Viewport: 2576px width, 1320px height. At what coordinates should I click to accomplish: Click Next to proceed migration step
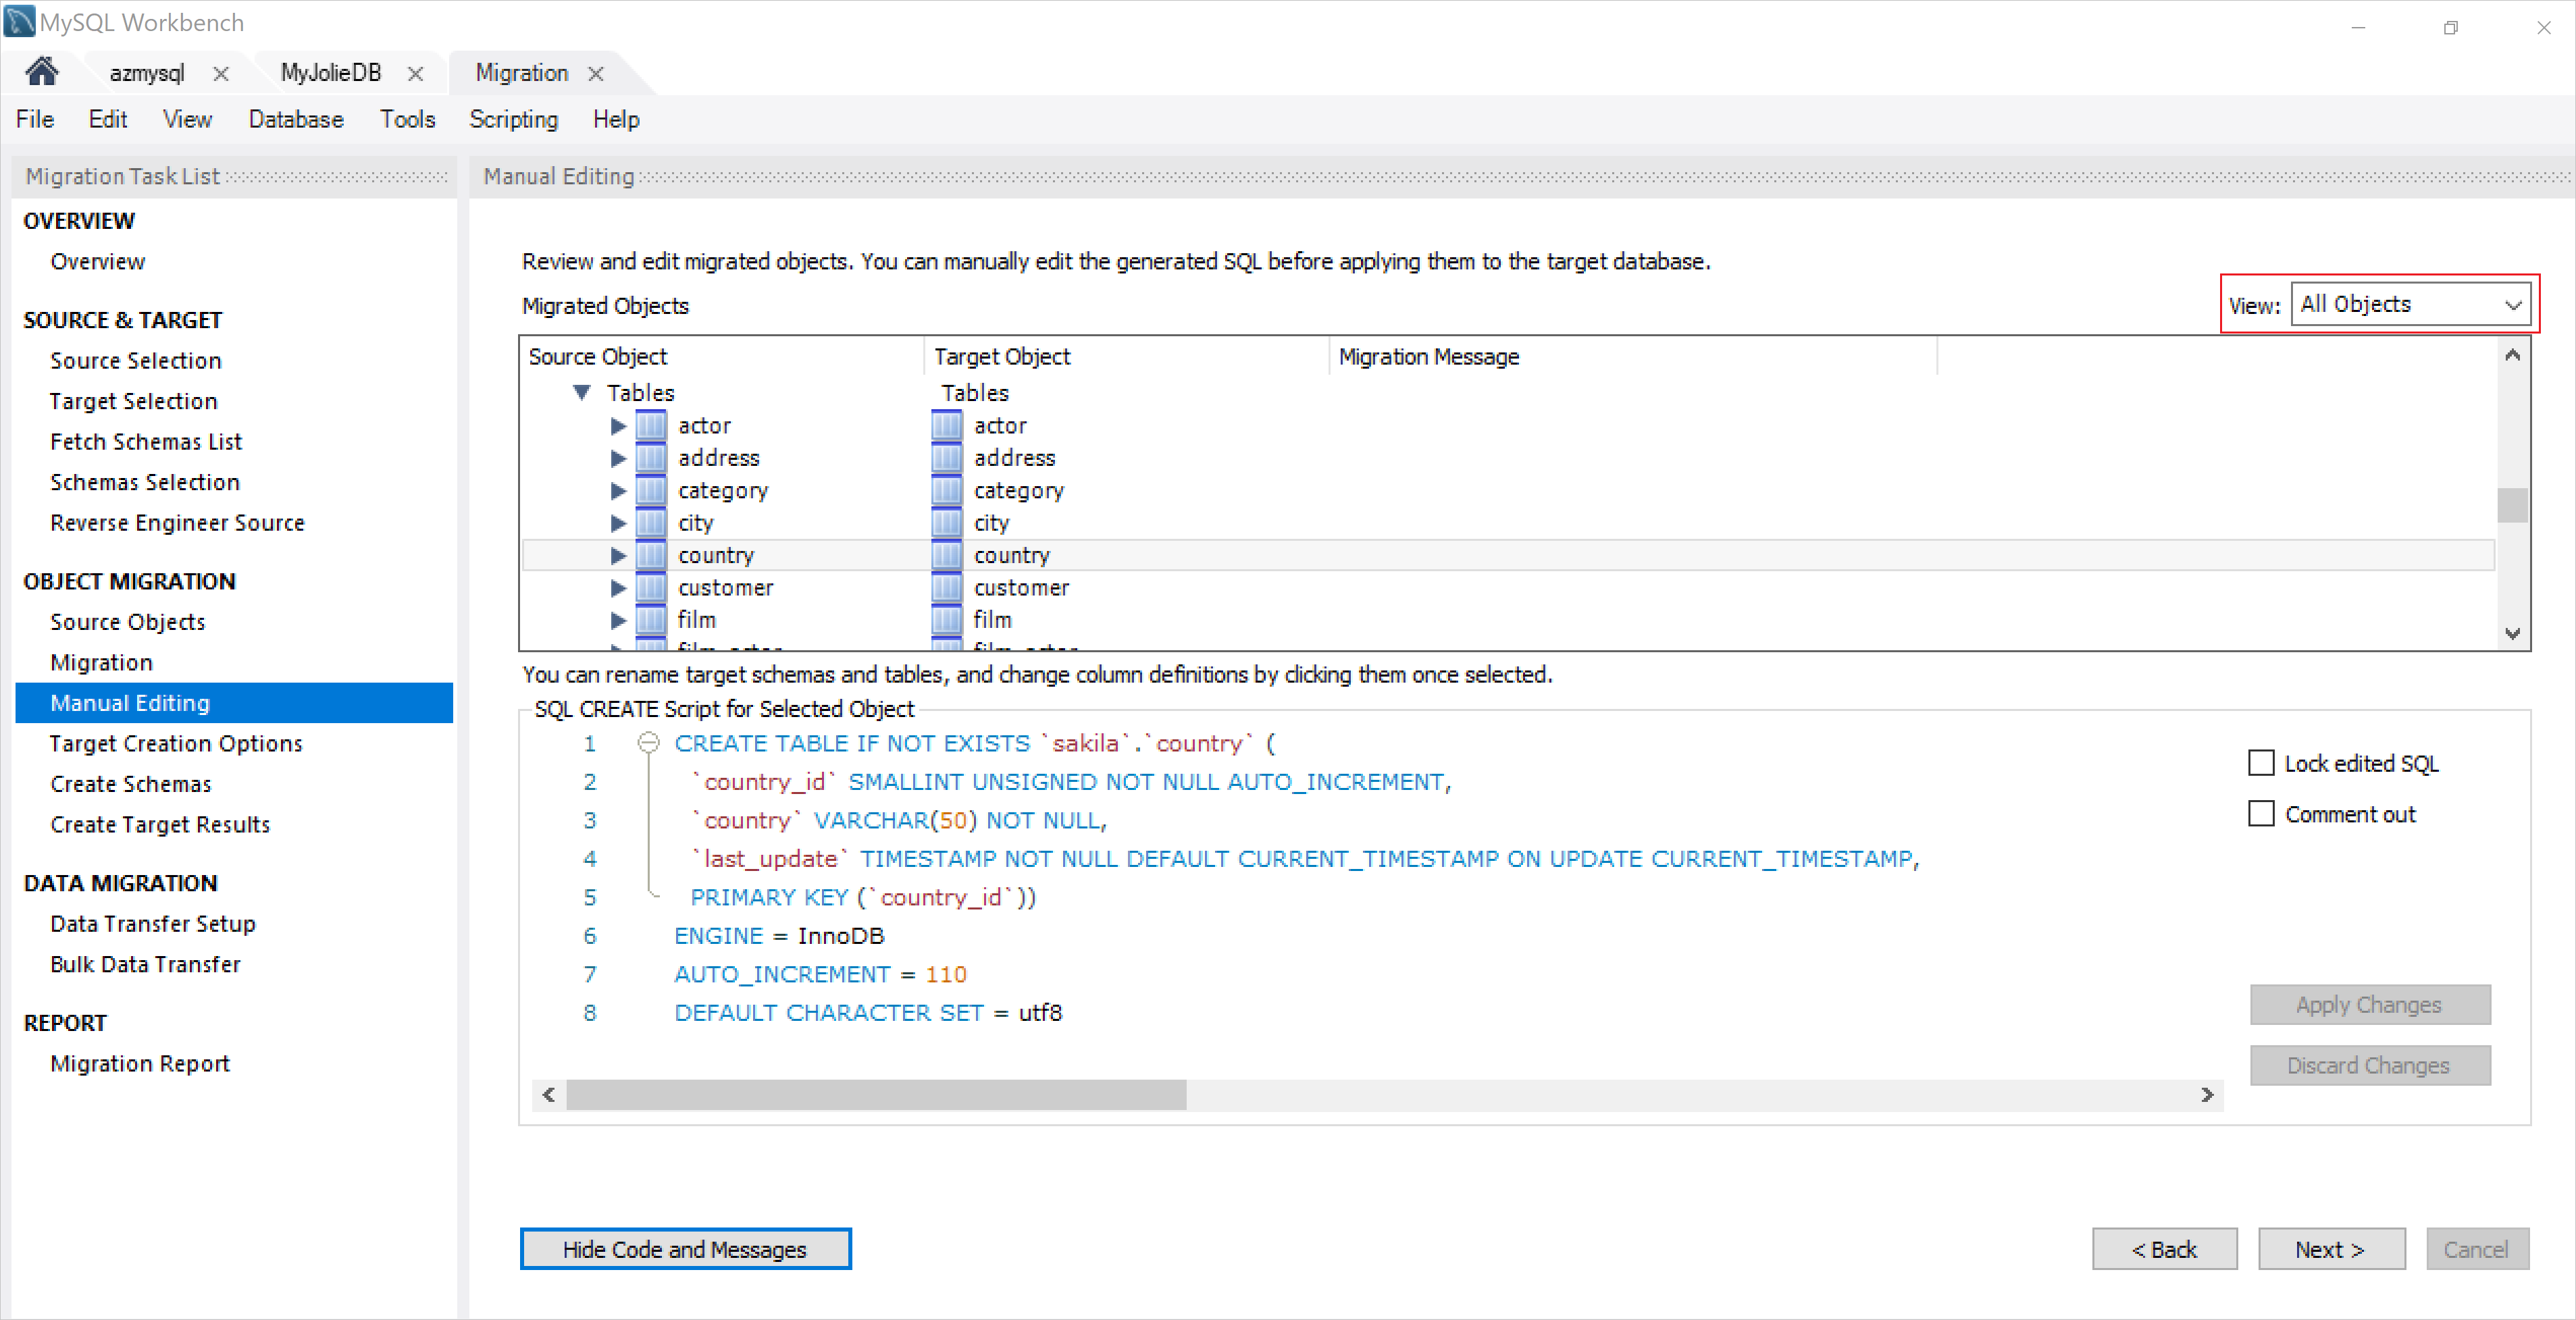2329,1248
